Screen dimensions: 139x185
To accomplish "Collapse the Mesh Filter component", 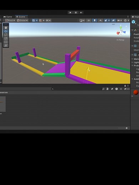I will [x=132, y=46].
